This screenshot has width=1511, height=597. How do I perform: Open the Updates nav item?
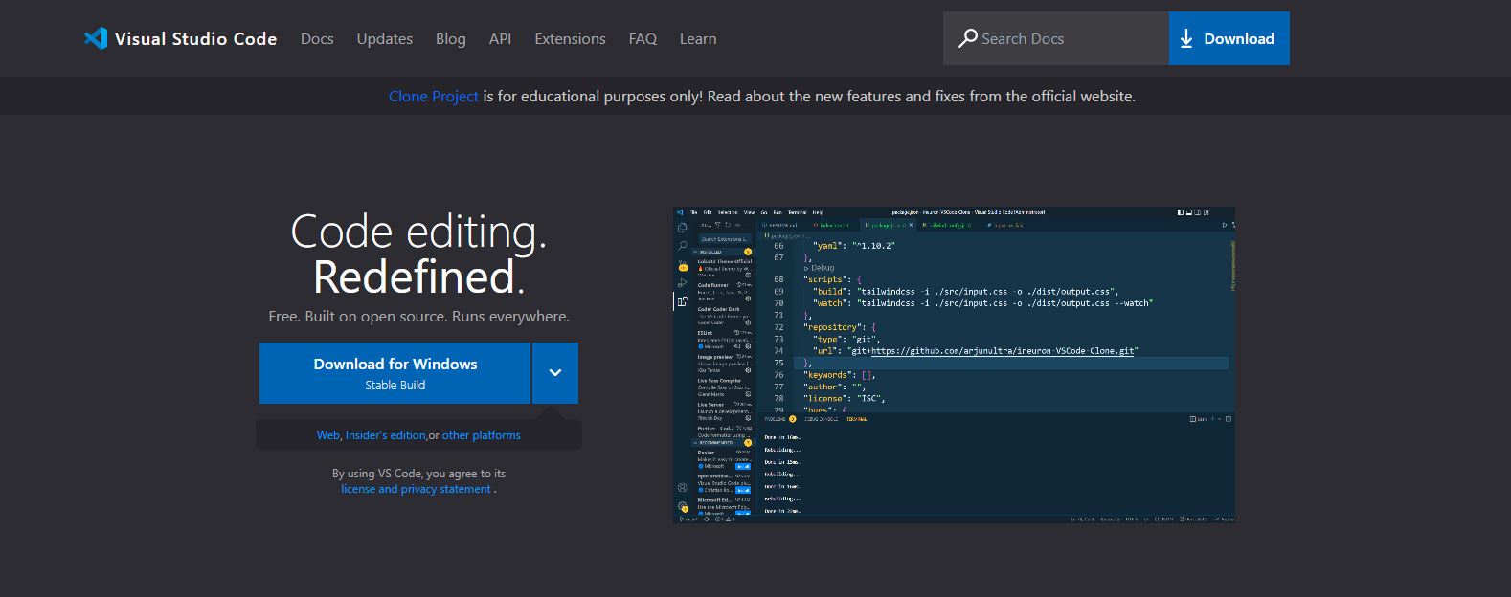coord(385,39)
